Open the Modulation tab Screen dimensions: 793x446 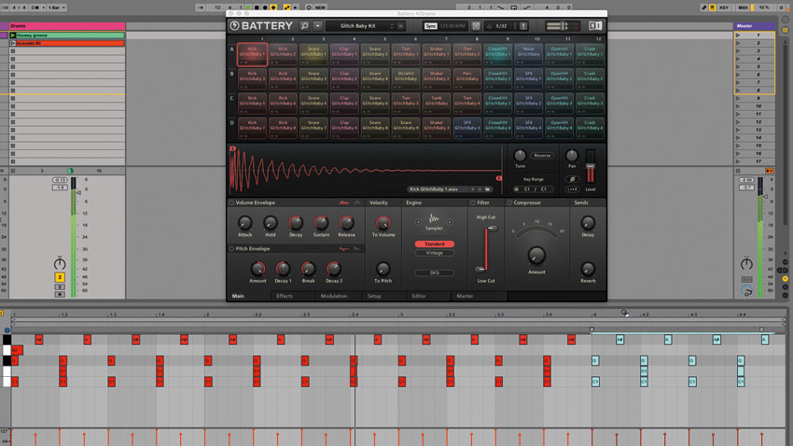coord(334,296)
